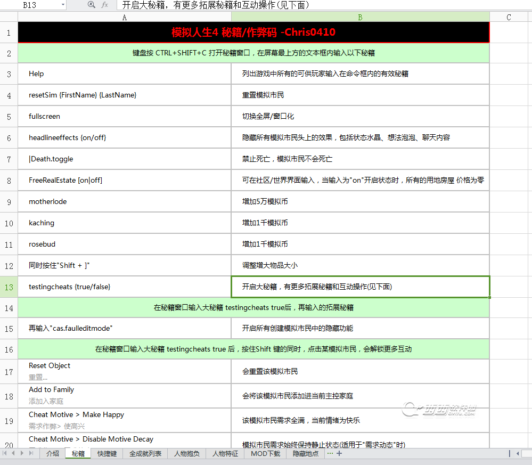Screen dimensions: 532x465
Task: Select row 1 header
Action: point(9,33)
